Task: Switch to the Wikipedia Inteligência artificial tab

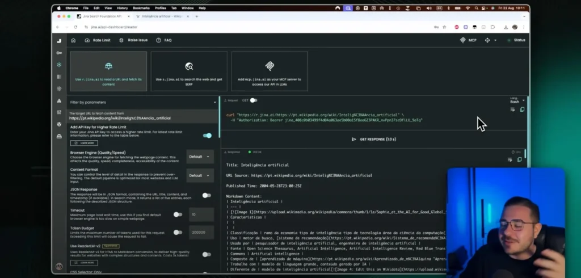Action: click(162, 16)
